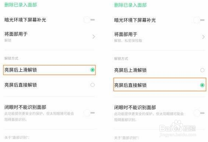The height and width of the screenshot is (142, 208).
Task: Tap 删除已录入面部 link on right screen
Action: click(130, 5)
